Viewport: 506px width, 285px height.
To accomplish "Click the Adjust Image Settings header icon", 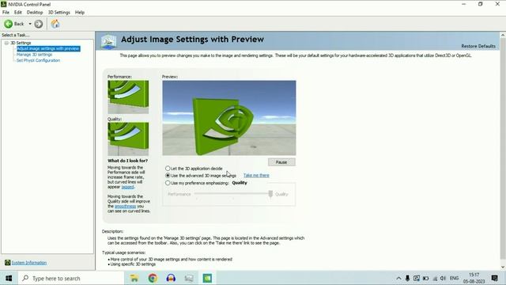I will click(x=109, y=42).
